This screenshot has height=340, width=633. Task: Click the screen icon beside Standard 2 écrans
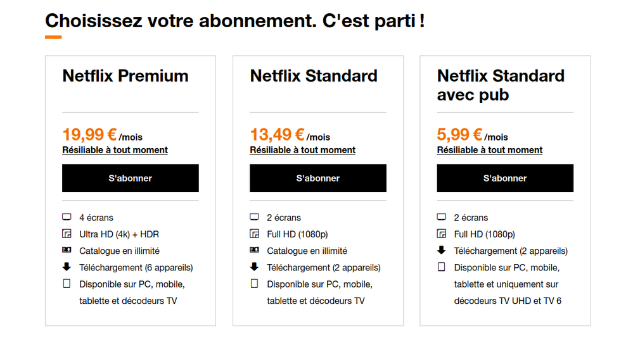click(254, 217)
